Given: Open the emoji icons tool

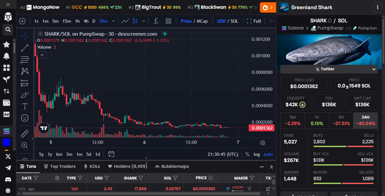Looking at the screenshot, I should pos(25,118).
